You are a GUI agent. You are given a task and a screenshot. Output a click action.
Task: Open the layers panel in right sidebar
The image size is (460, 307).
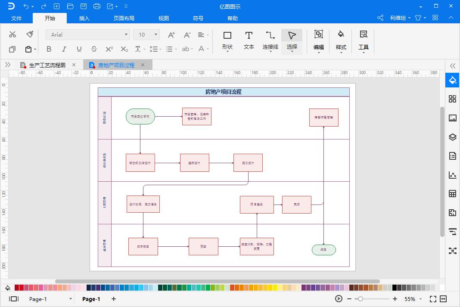point(452,137)
